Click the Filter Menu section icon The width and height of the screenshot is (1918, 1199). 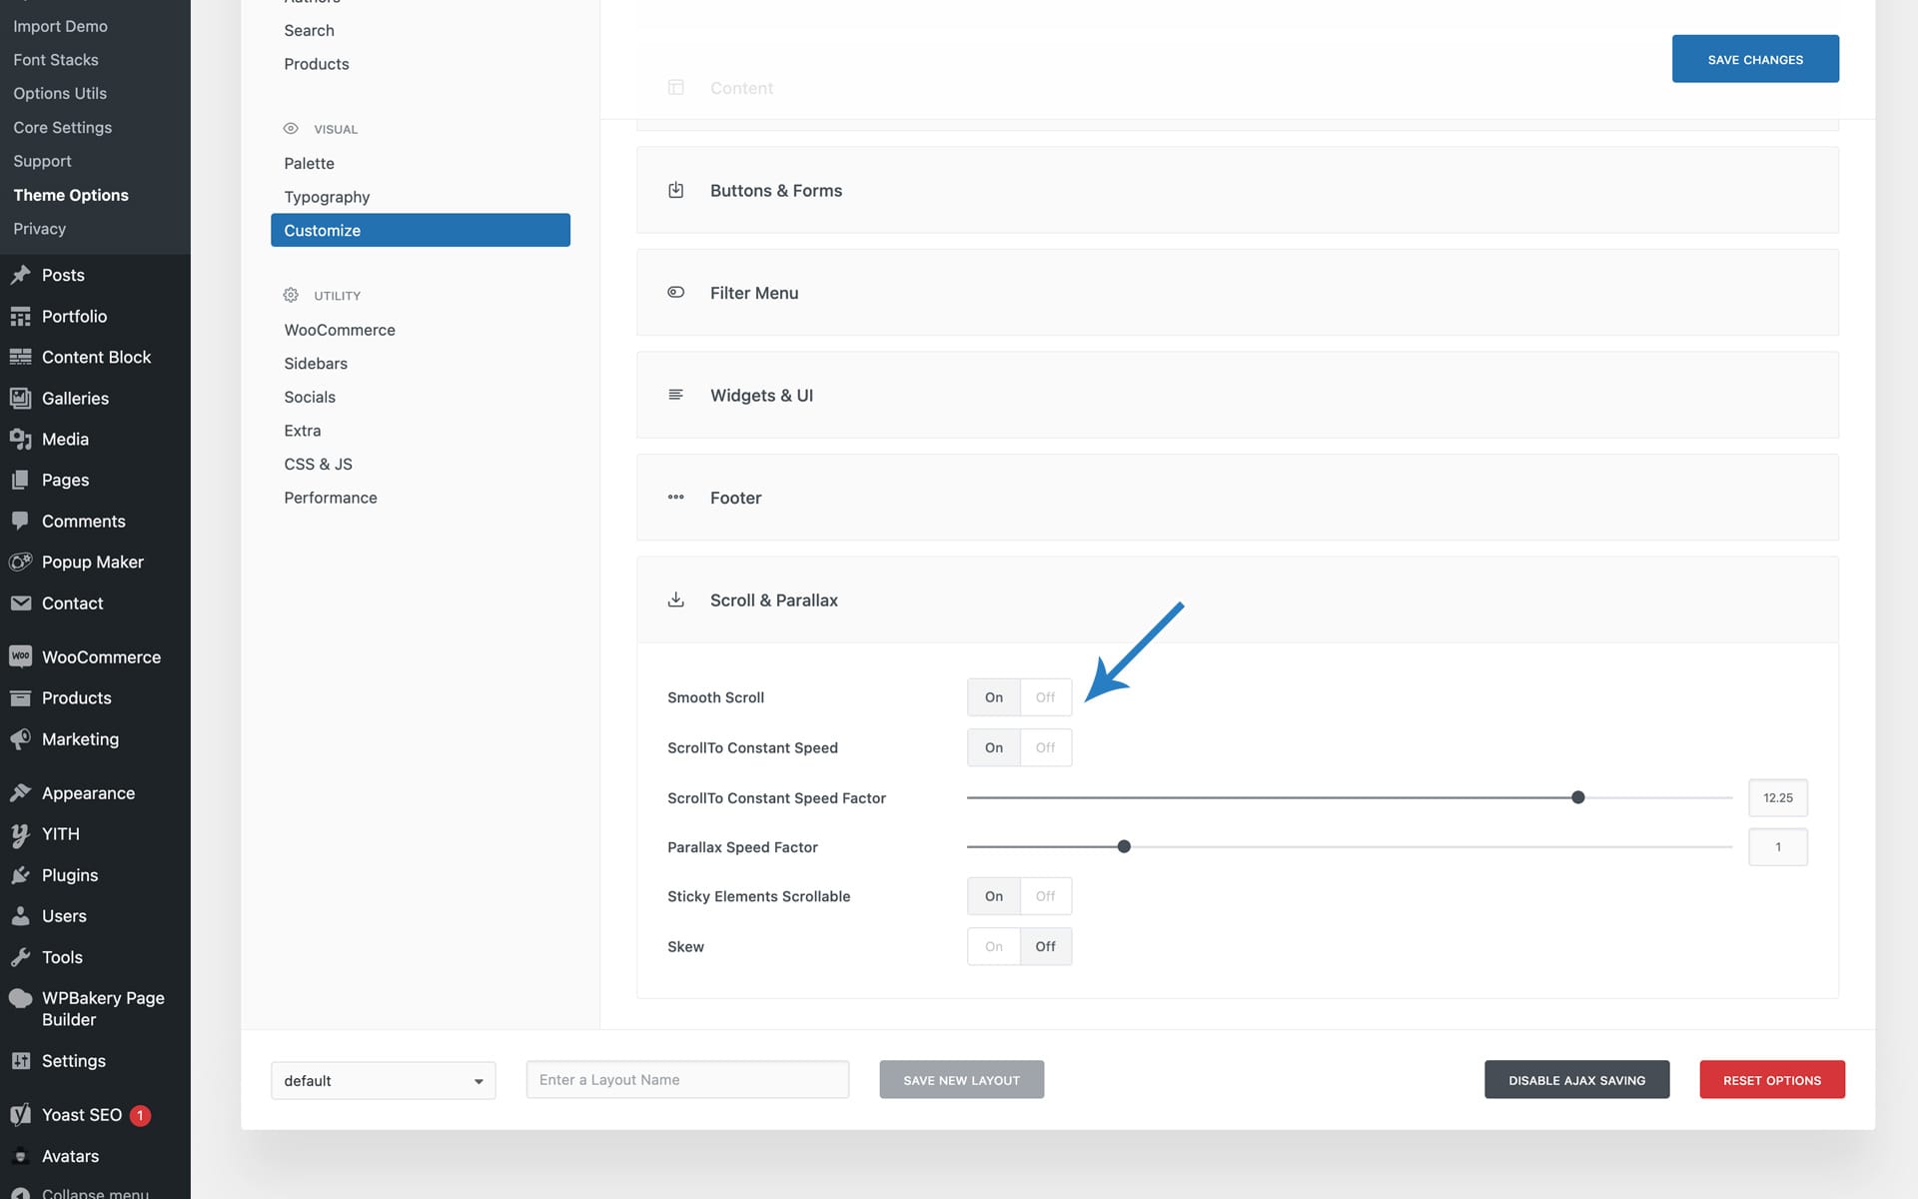coord(676,293)
